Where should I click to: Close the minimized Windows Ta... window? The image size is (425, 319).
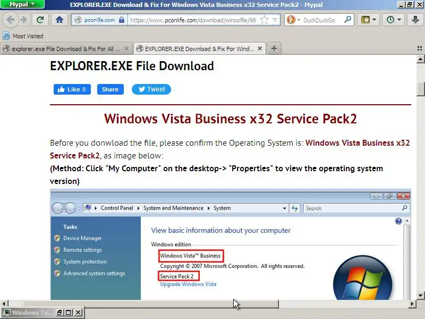point(78,313)
